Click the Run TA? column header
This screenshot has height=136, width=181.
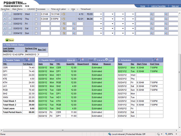pyautogui.click(x=42, y=50)
